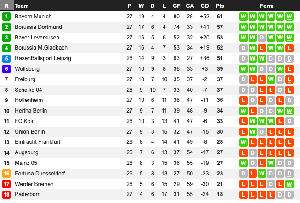Select the purple rank 6 badge
Viewport: 300px width, 203px height.
pos(6,69)
